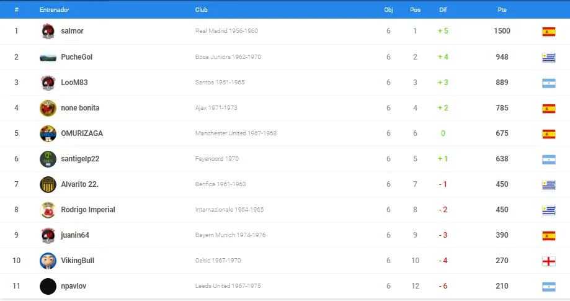Sort by the Obj column header
Image resolution: width=570 pixels, height=301 pixels.
[x=388, y=10]
